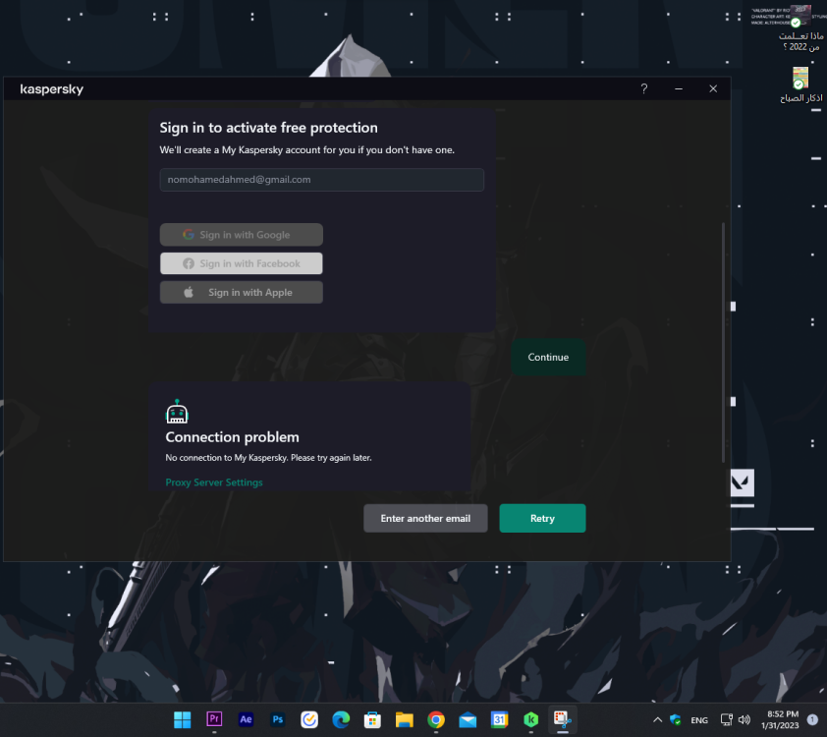This screenshot has width=827, height=737.
Task: Select the ماذا تعلمت من 2022 desktop file
Action: coord(800,29)
